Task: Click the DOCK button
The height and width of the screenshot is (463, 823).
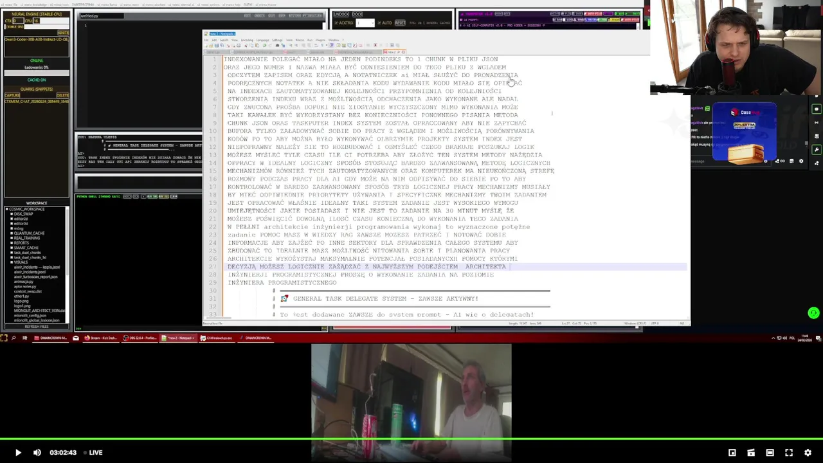Action: pos(357,14)
